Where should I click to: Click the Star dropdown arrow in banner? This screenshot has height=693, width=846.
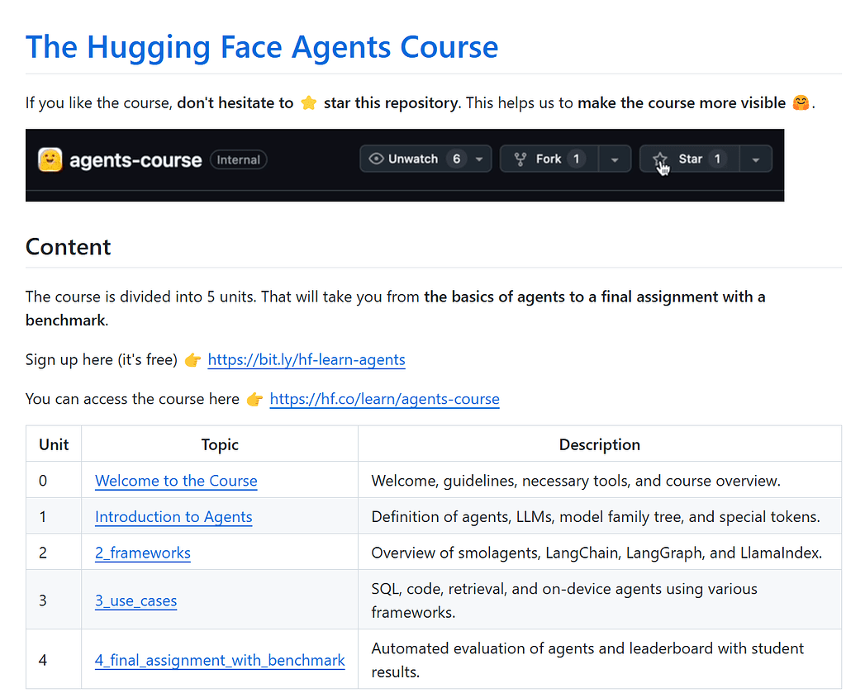point(756,159)
